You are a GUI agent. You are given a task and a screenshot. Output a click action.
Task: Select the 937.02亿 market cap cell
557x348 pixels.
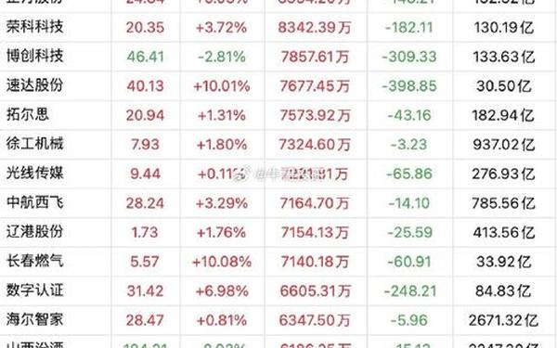pos(504,145)
